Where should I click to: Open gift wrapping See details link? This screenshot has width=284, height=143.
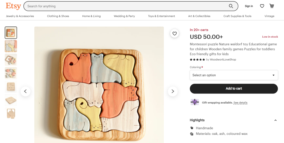click(x=240, y=103)
